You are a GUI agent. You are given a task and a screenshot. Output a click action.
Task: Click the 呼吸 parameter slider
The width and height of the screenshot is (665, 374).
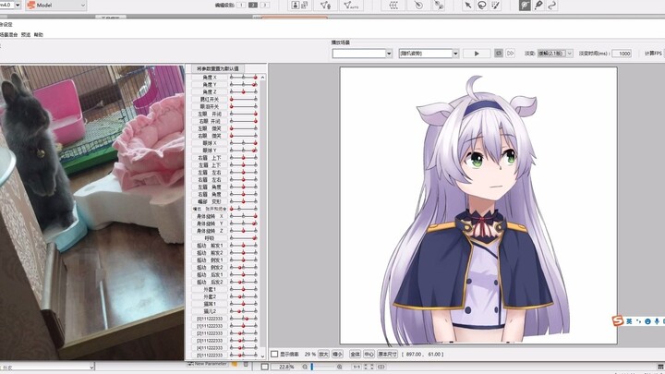[x=244, y=238]
